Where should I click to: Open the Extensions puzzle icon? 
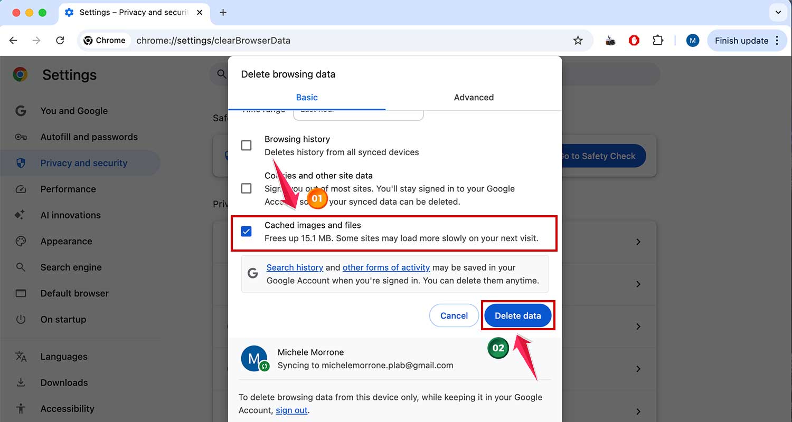pyautogui.click(x=658, y=40)
